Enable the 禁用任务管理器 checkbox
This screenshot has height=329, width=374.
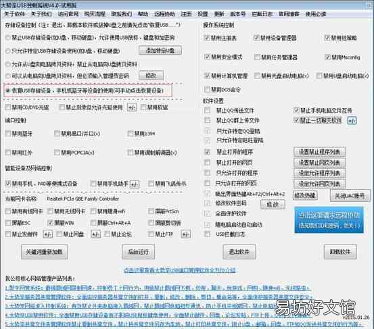point(257,57)
